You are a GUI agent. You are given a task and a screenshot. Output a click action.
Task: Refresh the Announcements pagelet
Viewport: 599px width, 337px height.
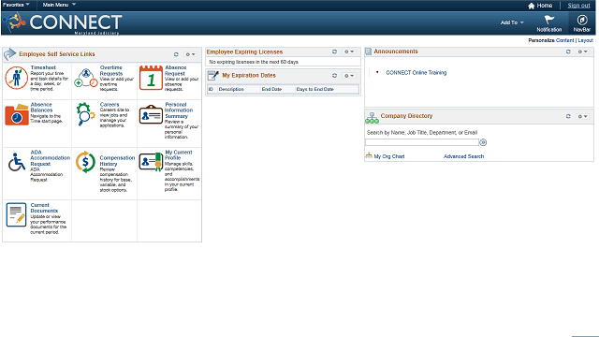568,51
